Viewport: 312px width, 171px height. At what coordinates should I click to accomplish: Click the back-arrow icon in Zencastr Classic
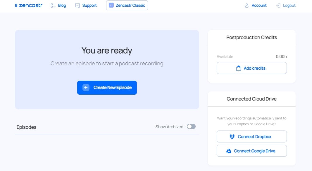point(111,5)
